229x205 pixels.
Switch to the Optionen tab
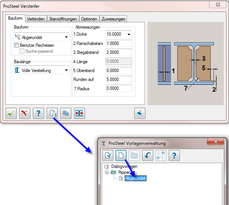[89, 19]
